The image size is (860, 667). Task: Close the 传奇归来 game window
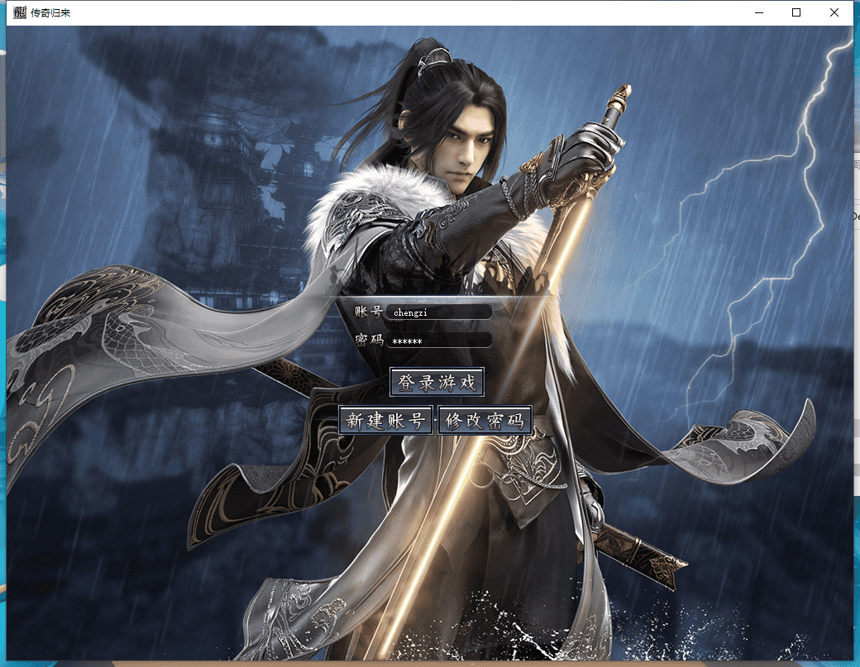click(x=834, y=12)
